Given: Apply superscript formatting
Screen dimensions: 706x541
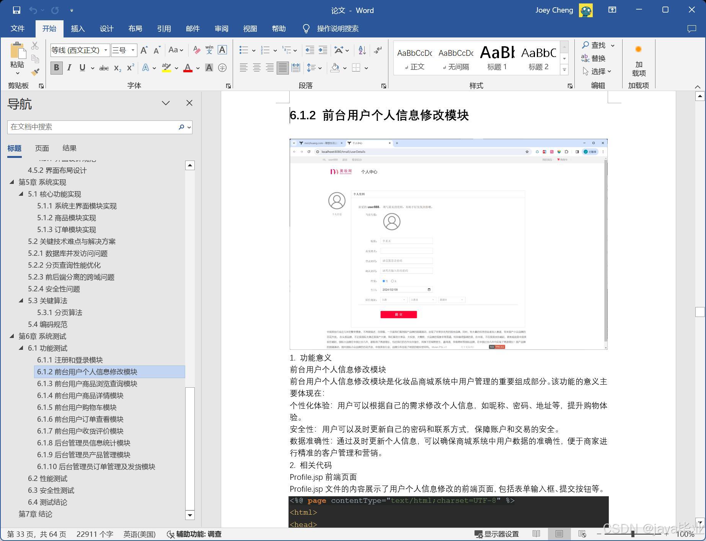Looking at the screenshot, I should (x=130, y=68).
